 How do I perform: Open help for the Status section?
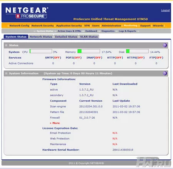click(x=165, y=45)
